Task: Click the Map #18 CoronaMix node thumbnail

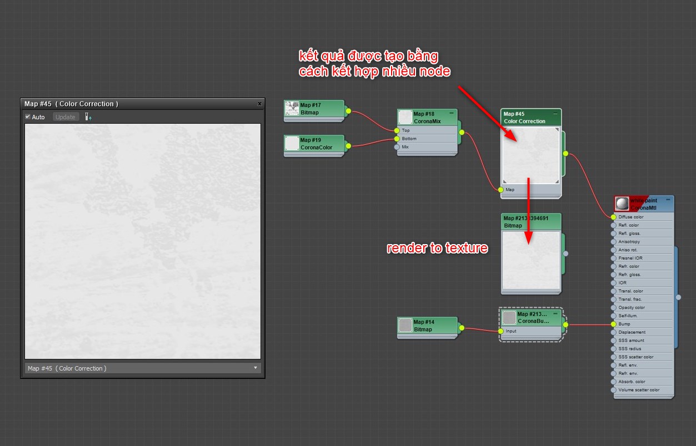Action: [405, 117]
